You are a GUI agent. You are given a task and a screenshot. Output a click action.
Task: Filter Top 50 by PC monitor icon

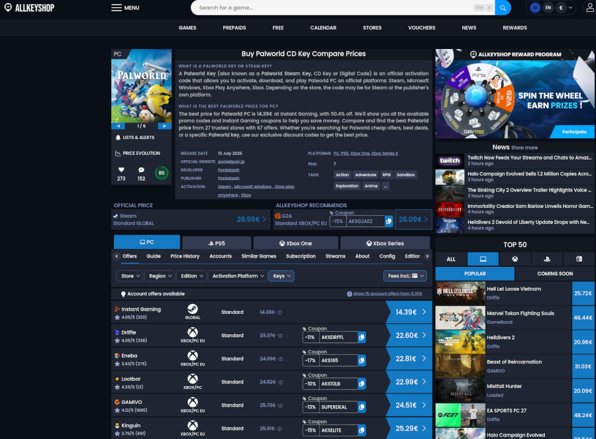coord(483,259)
